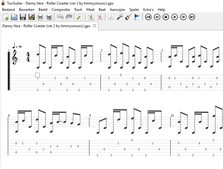Click measure number 2
Image resolution: width=223 pixels, height=169 pixels.
point(101,50)
